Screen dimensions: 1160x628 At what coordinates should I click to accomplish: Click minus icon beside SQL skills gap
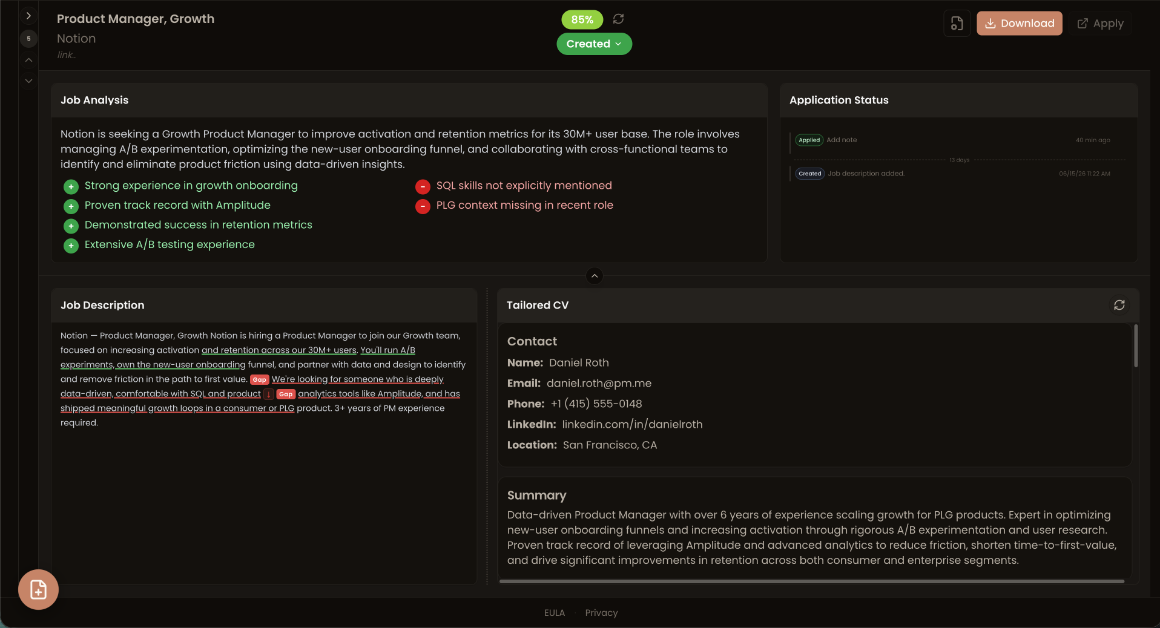tap(423, 186)
